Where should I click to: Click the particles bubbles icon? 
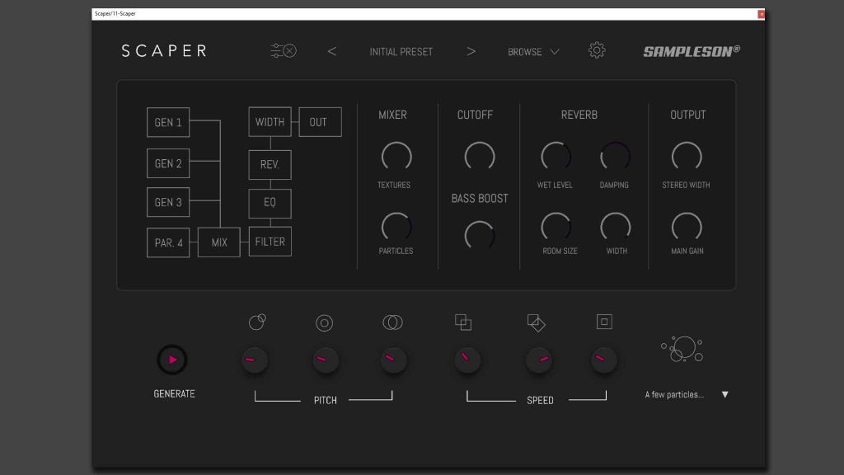click(x=682, y=349)
